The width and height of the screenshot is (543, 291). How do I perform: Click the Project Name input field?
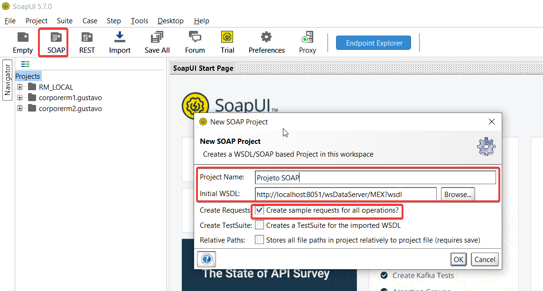[375, 178]
